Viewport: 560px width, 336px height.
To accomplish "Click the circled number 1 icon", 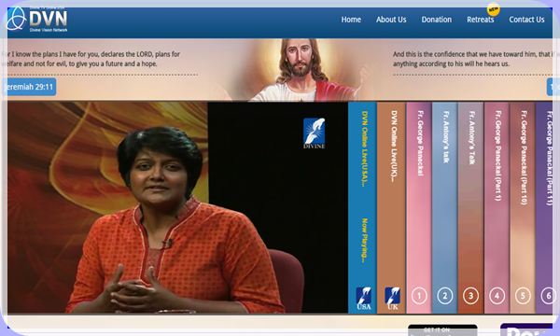I will tap(419, 296).
